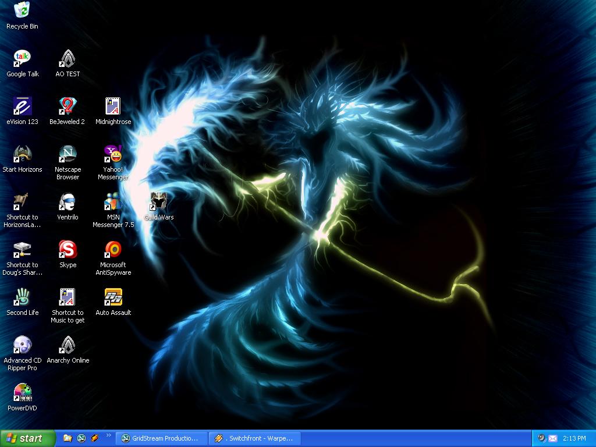Click the Skype desktop icon
The image size is (596, 447).
click(68, 249)
